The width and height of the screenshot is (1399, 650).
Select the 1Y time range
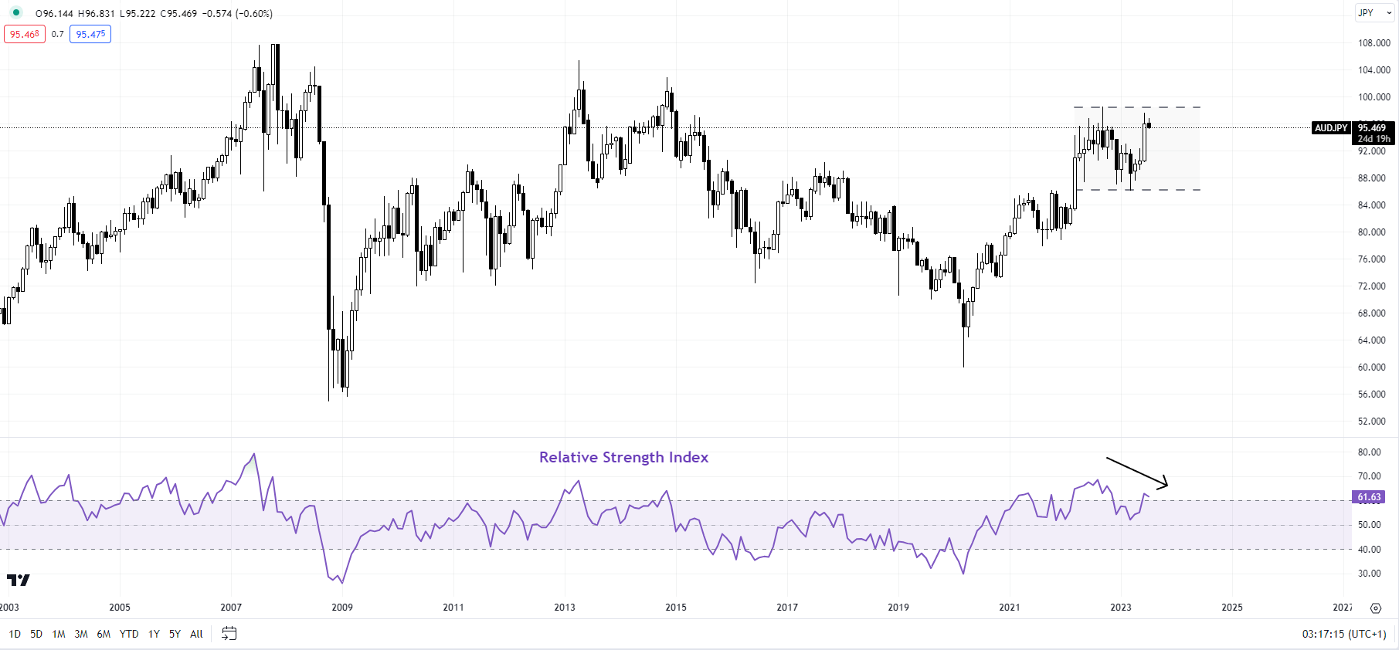[154, 634]
